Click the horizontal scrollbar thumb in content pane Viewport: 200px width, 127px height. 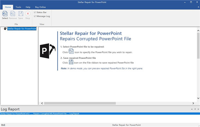[80, 103]
